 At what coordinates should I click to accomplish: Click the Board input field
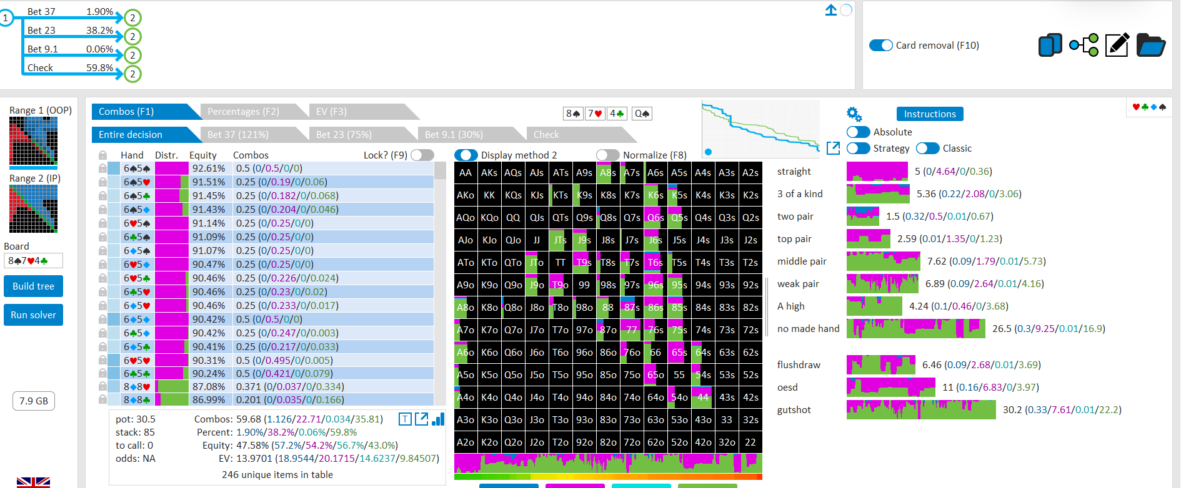pos(33,261)
